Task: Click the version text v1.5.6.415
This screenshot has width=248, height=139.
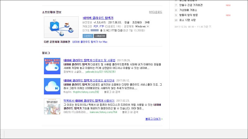Action: coord(100,23)
